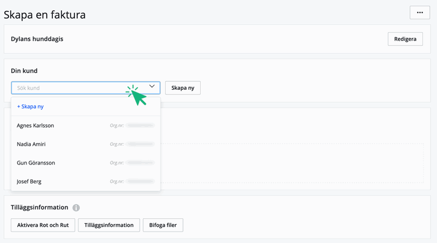Activate the Aktivera Rot och Rut option
The image size is (437, 243).
(43, 225)
